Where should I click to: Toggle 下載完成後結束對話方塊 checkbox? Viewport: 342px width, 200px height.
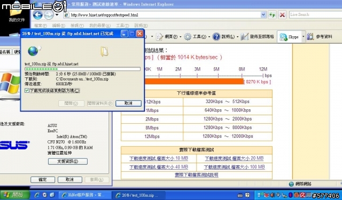coord(27,91)
